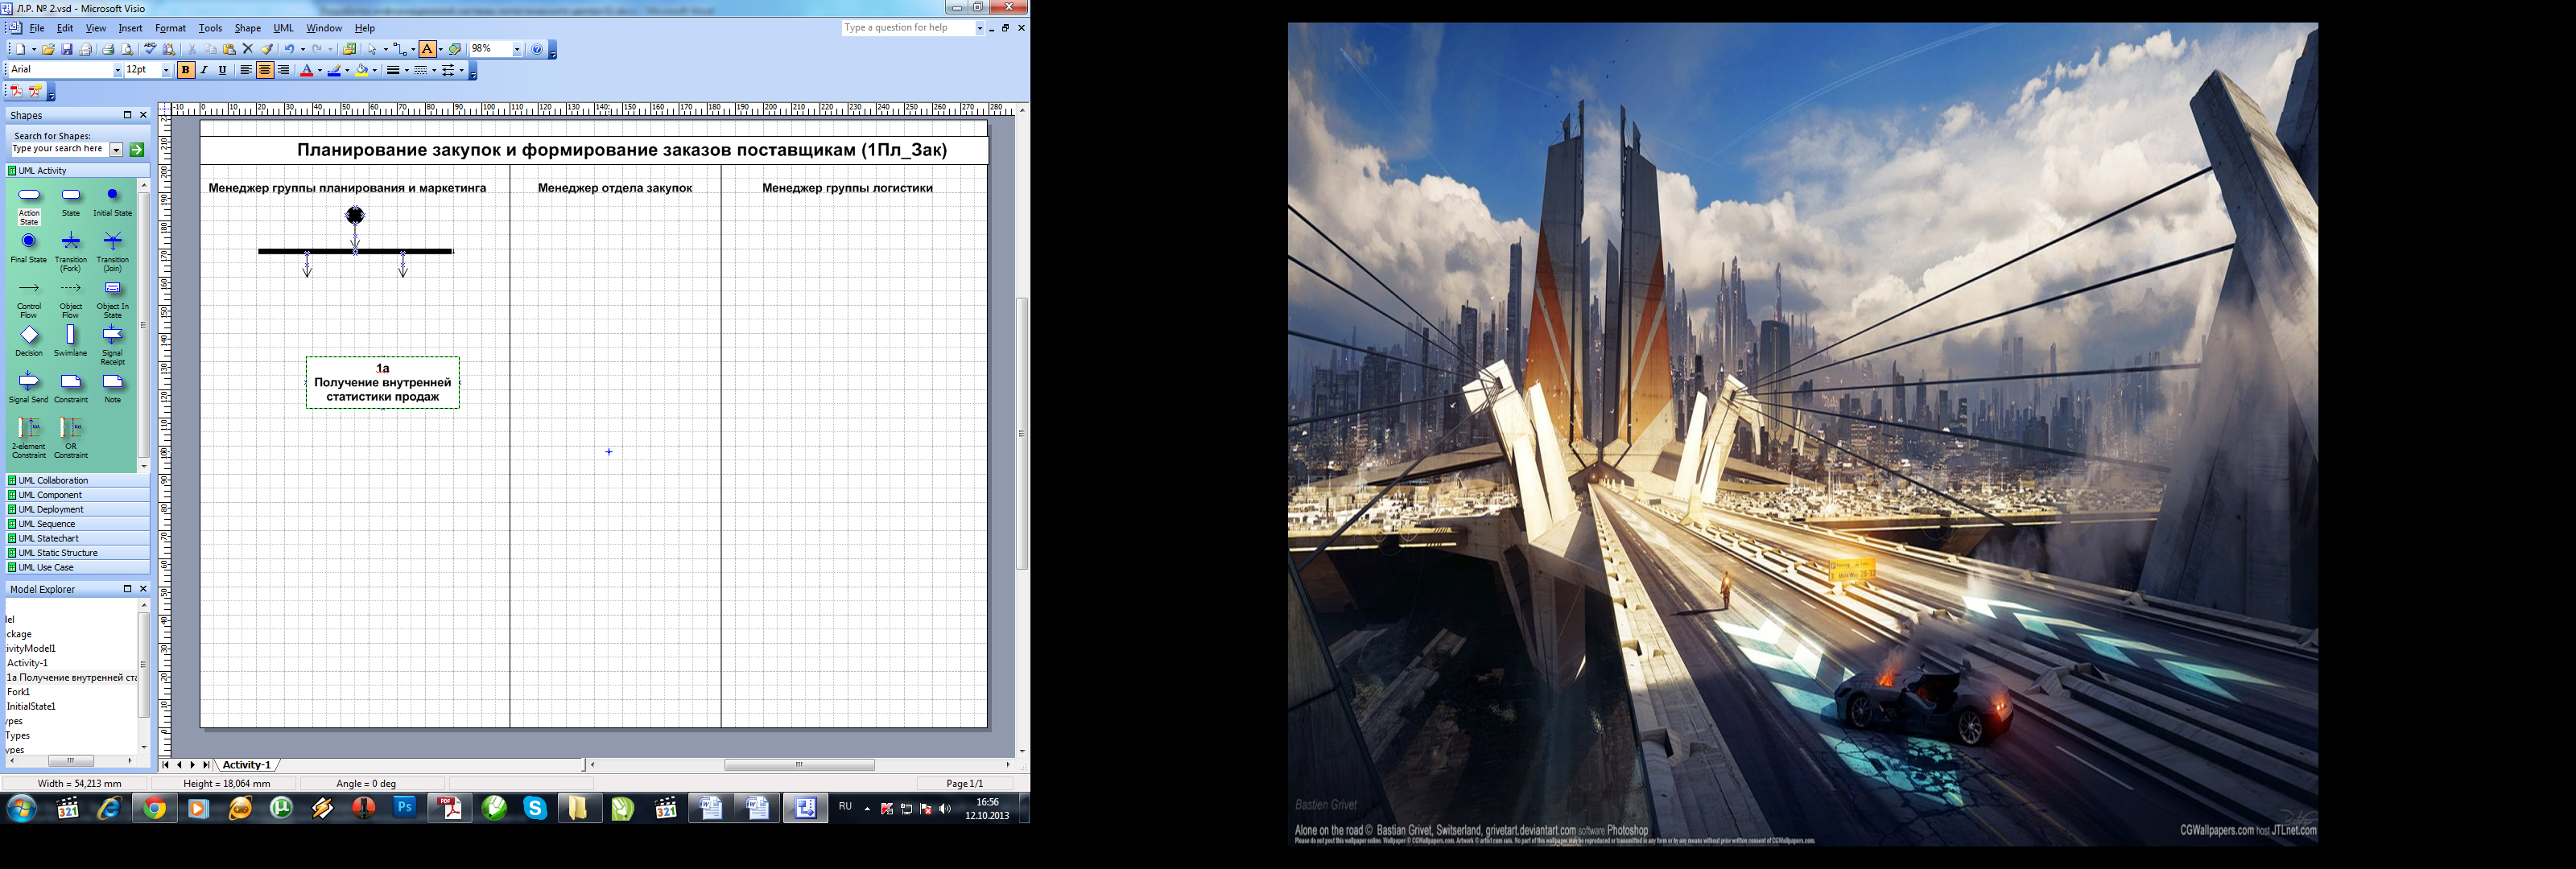Create a new drawing with New icon
2576x869 pixels.
pos(19,49)
